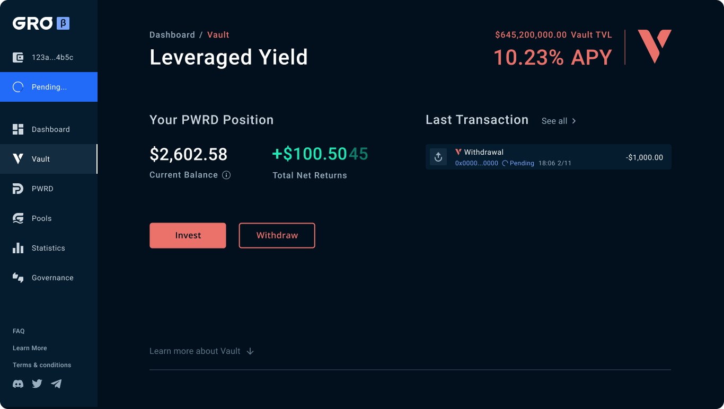Open the 0x0000...0000 transaction hash link
This screenshot has width=724, height=409.
(476, 163)
